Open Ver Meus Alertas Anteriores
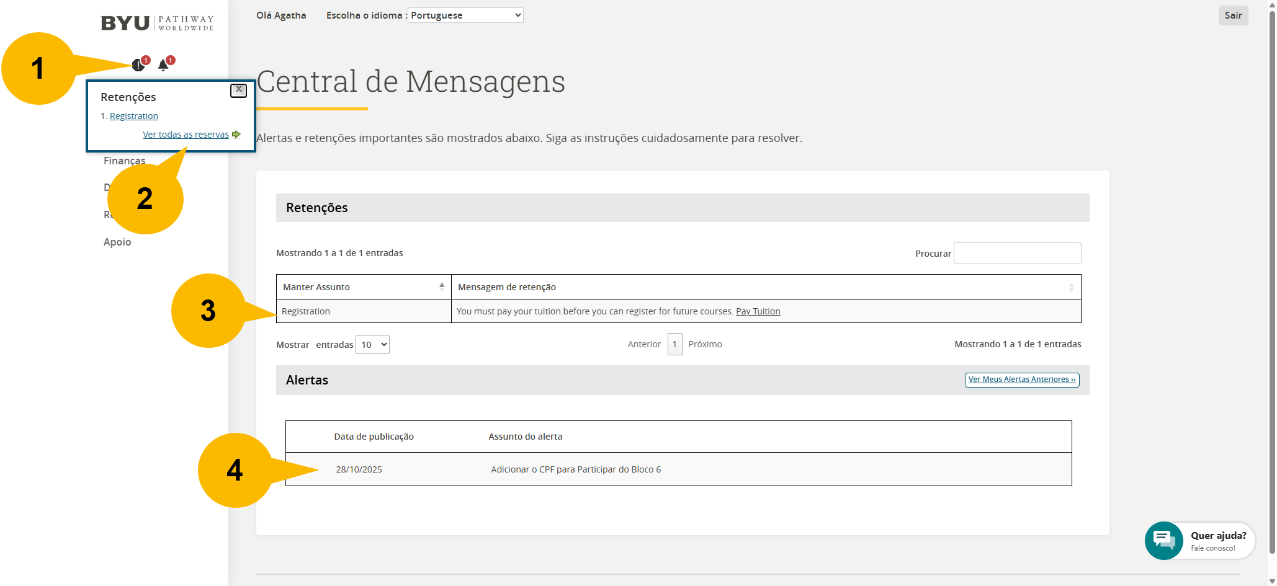 point(1022,380)
